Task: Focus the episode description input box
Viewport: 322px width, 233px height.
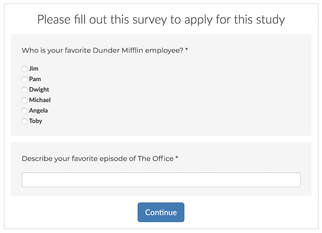Action: pos(161,179)
